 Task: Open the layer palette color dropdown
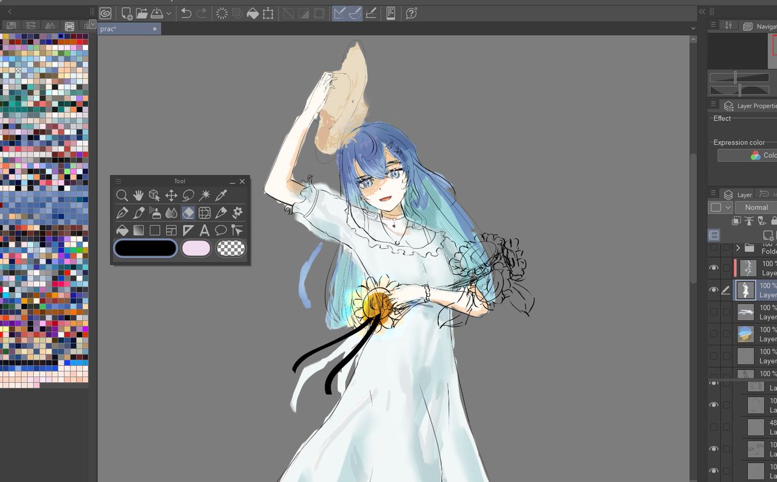coord(721,207)
